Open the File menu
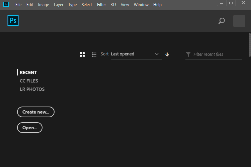This screenshot has width=251, height=167. click(x=18, y=5)
